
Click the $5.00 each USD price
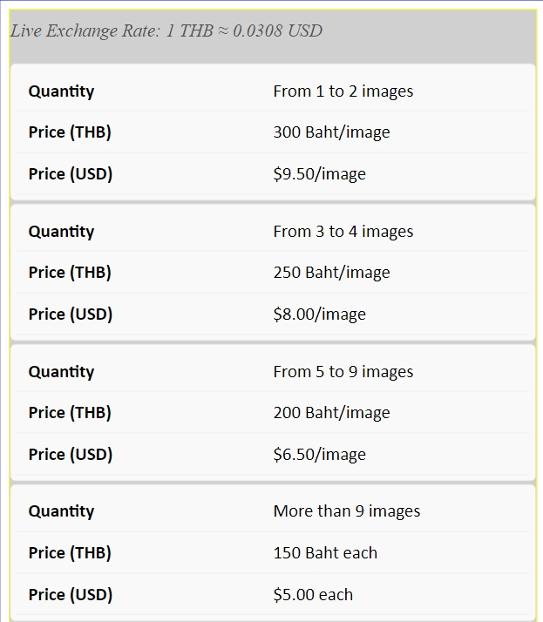pyautogui.click(x=313, y=595)
